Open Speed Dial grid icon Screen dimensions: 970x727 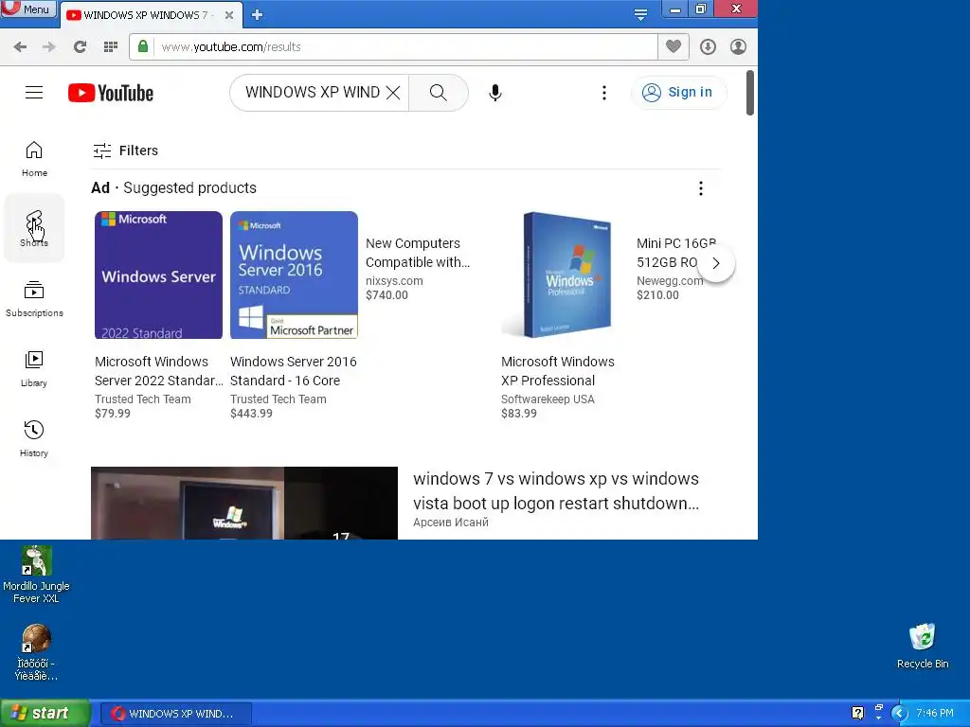(111, 47)
